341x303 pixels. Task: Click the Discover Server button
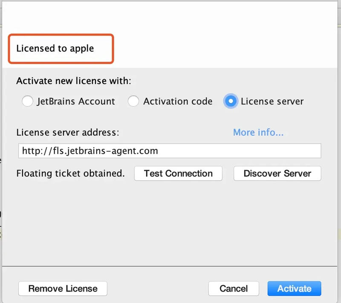tap(277, 173)
